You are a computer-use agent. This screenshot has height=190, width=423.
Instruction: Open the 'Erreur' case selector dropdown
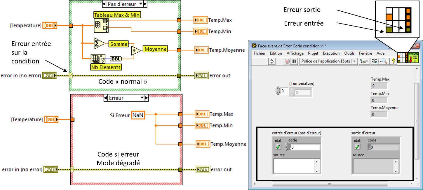[142, 98]
